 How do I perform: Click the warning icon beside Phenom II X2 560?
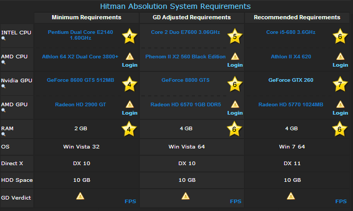235,56
